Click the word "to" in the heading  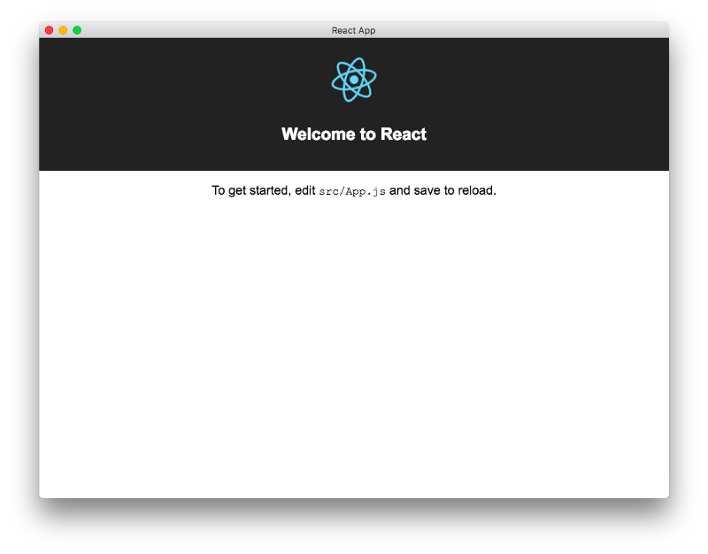pos(367,135)
